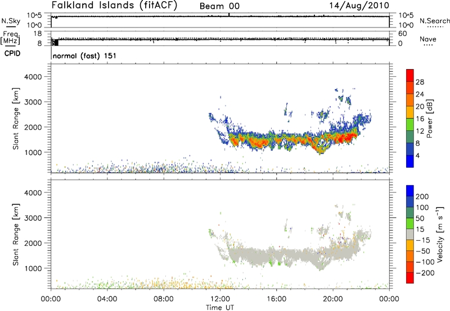
Task: Click the "Slant Range [km]" label of the velocity panel
Action: point(16,235)
